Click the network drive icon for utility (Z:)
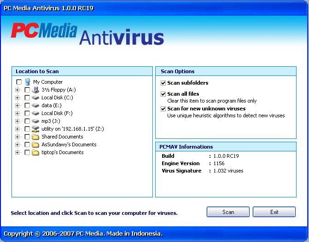Image resolution: width=309 pixels, height=242 pixels. click(x=35, y=129)
